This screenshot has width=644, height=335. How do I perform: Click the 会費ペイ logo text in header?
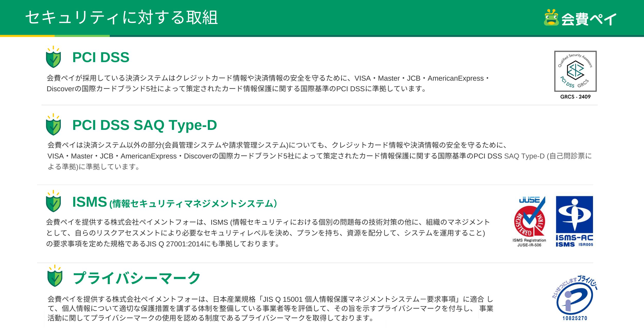[x=589, y=19]
